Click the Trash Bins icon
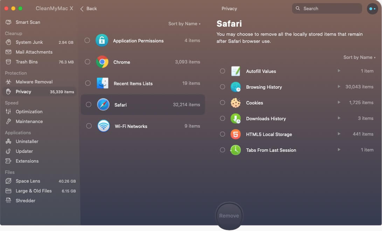This screenshot has height=231, width=382. click(x=8, y=62)
